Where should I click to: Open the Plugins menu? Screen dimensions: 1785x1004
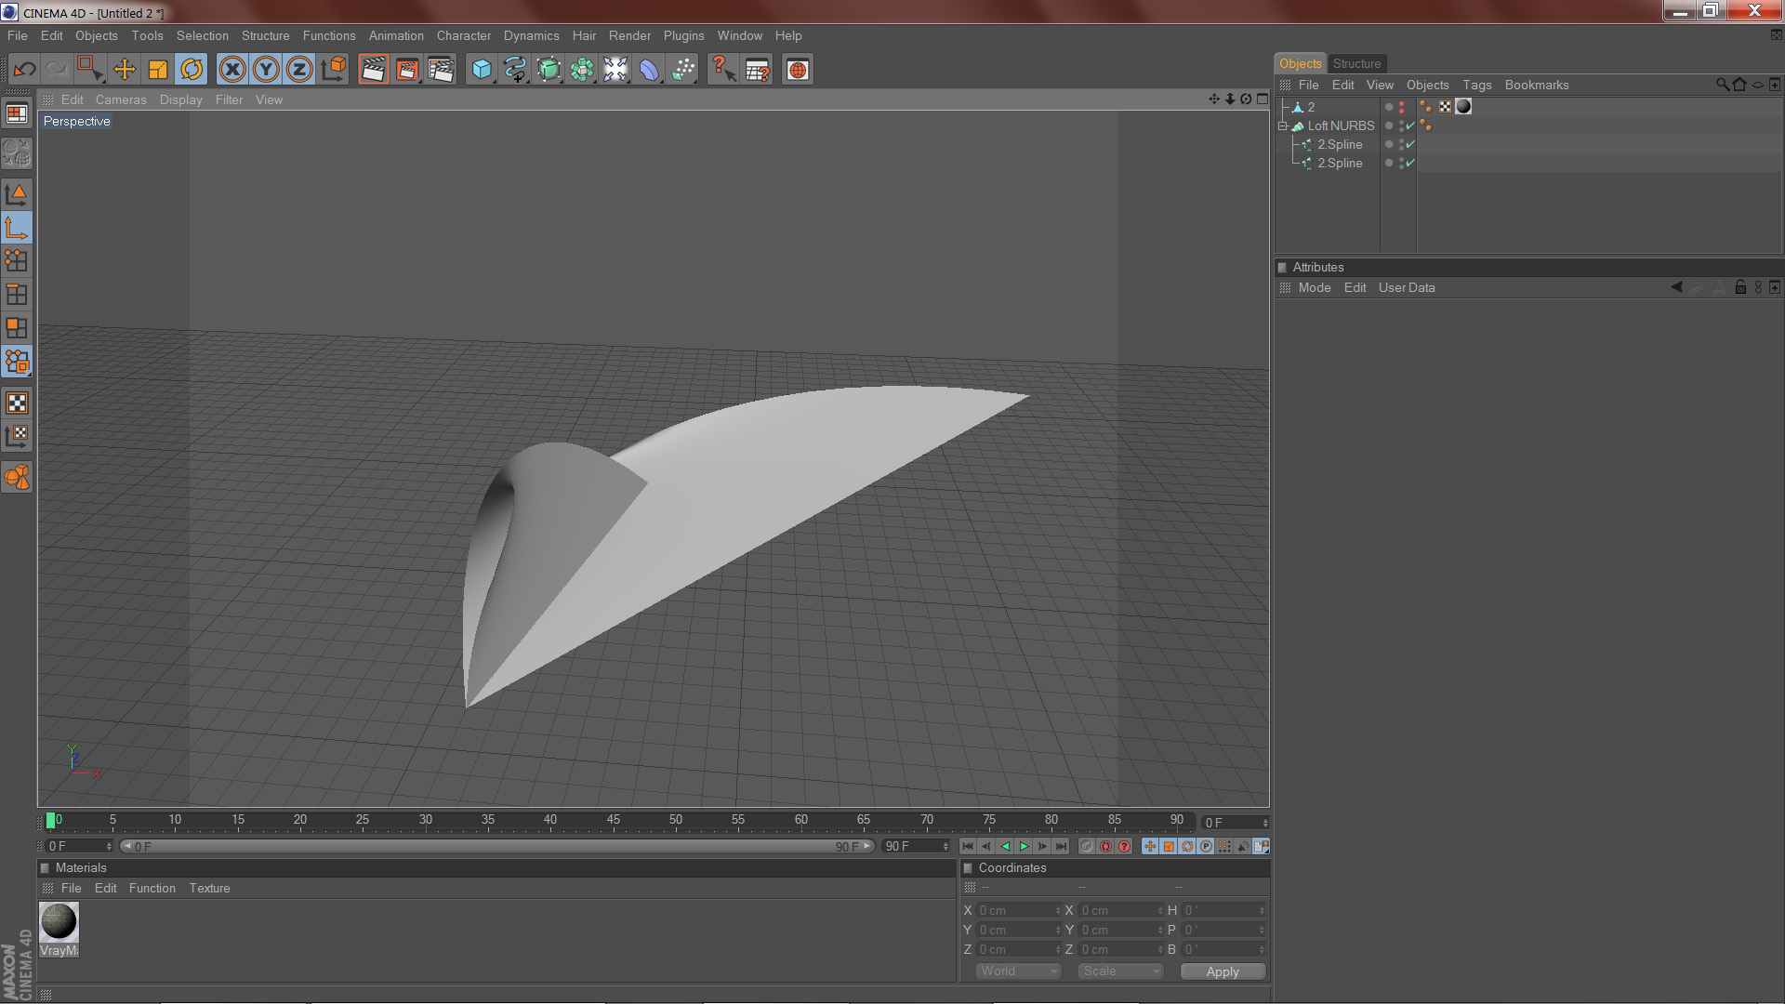[x=683, y=35]
